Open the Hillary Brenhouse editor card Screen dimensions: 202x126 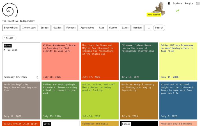pyautogui.click(x=178, y=61)
